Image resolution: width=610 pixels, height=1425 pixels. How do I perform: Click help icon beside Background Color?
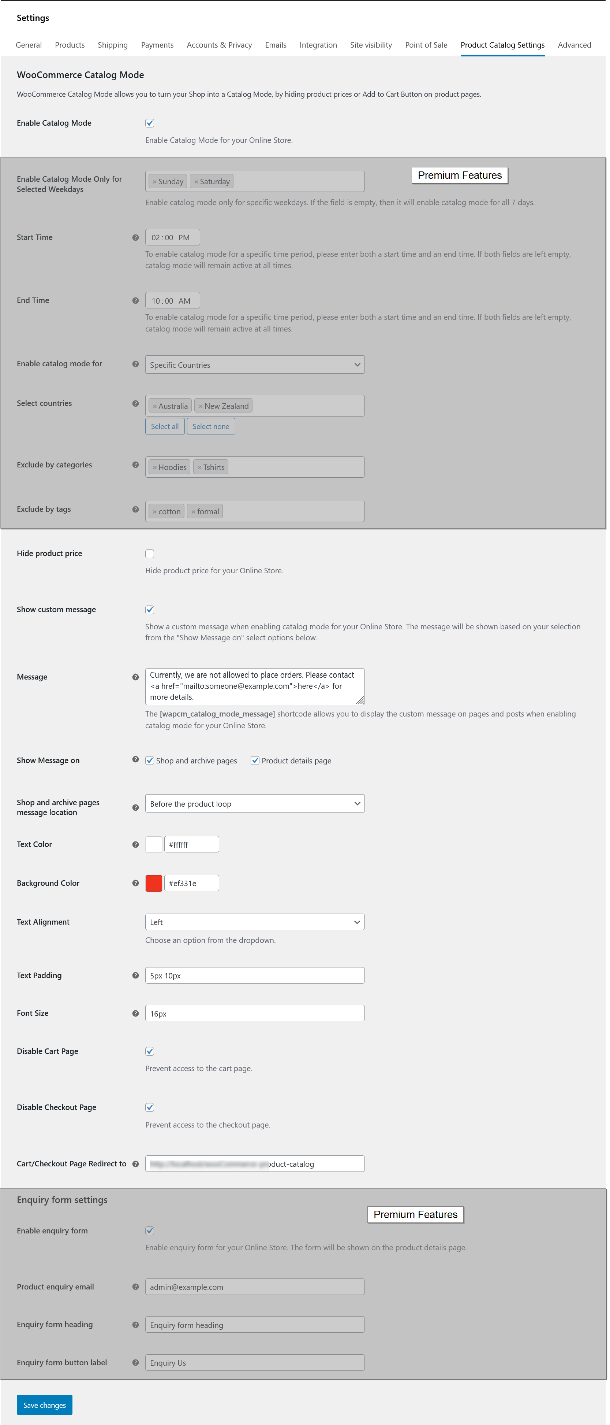pos(135,884)
